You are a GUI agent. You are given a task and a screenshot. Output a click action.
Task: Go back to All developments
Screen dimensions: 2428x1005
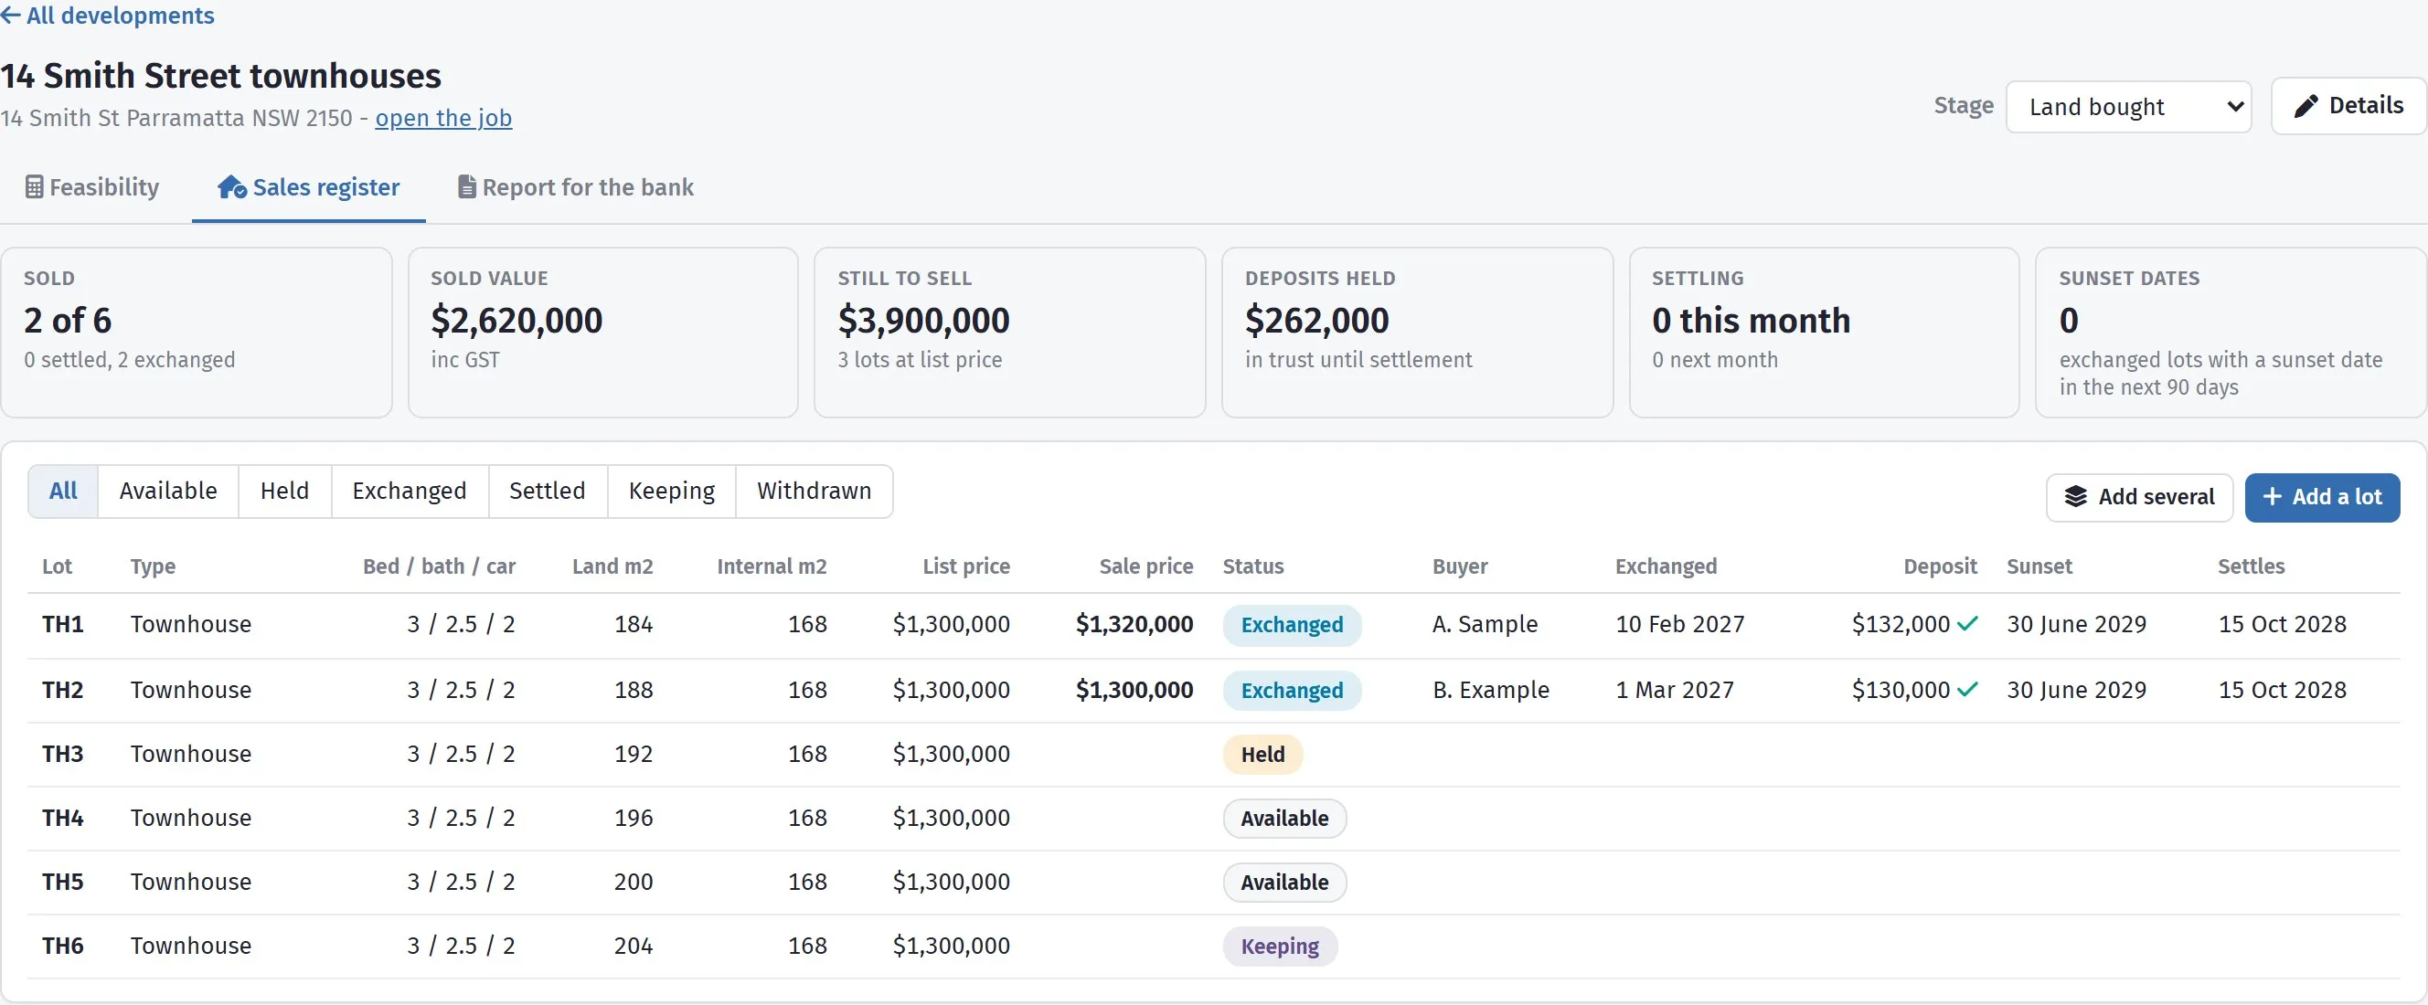(108, 15)
